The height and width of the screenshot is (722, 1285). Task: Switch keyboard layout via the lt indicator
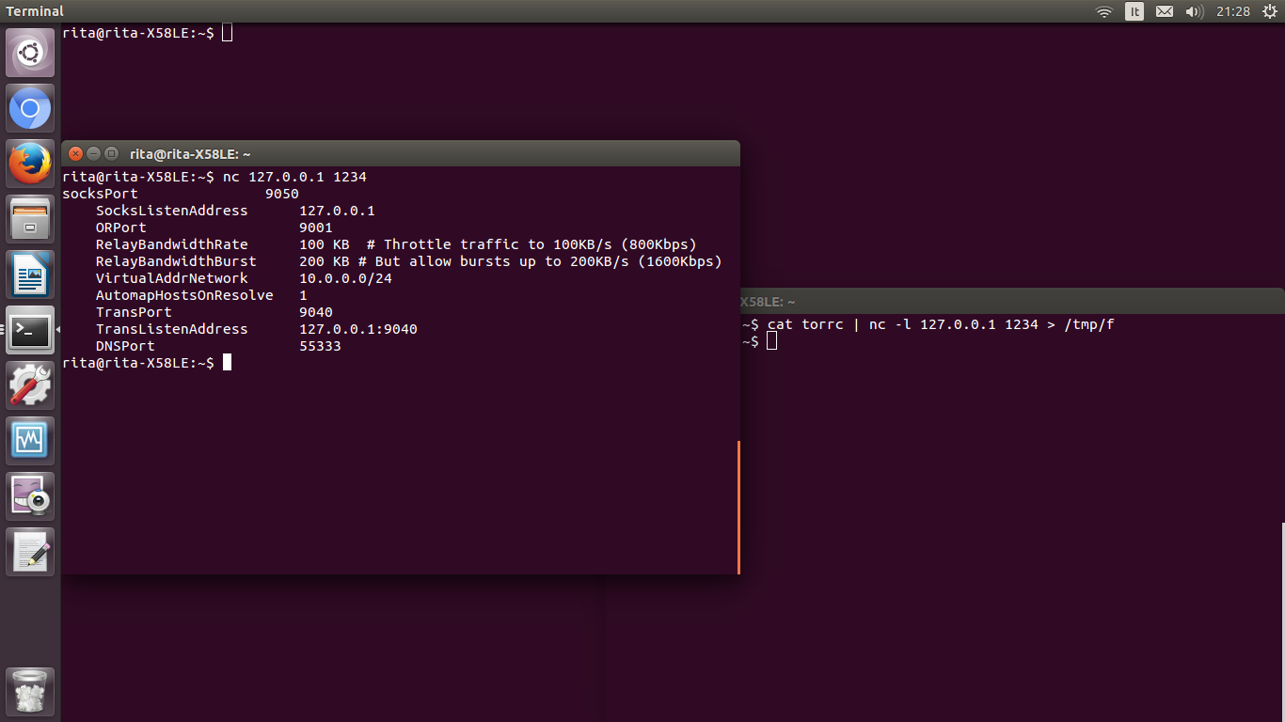1134,11
